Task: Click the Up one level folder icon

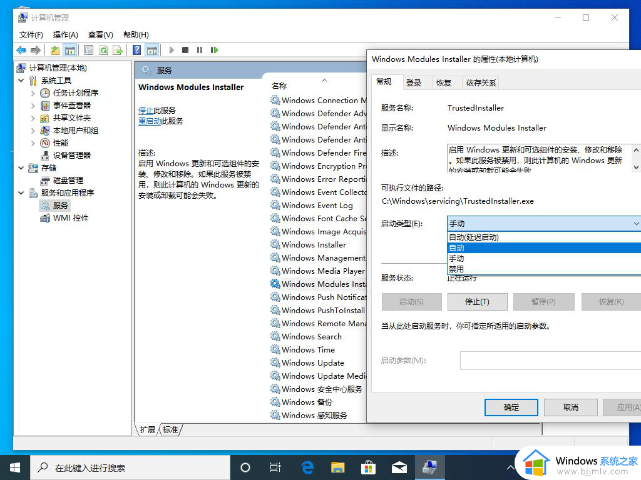Action: 55,50
